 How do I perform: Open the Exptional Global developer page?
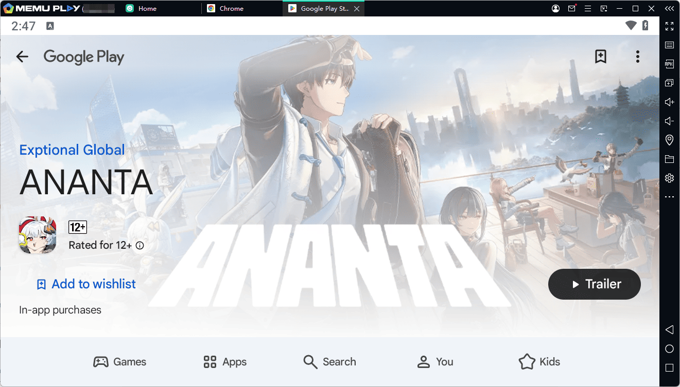pyautogui.click(x=72, y=150)
